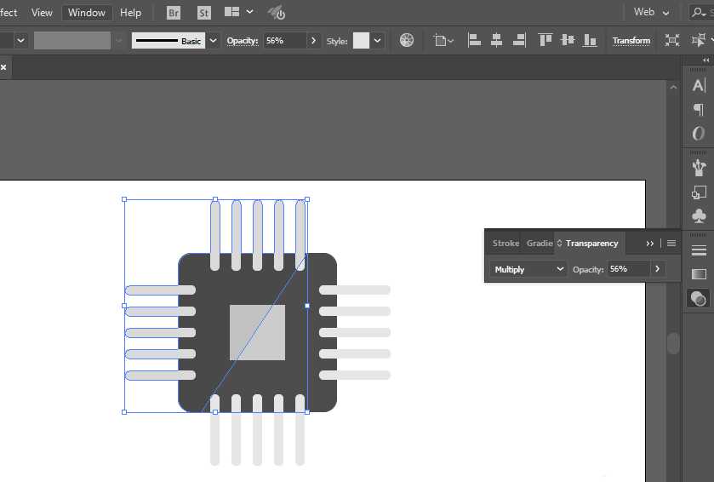Click the Opacity label in control bar
Image resolution: width=714 pixels, height=482 pixels.
(x=242, y=41)
